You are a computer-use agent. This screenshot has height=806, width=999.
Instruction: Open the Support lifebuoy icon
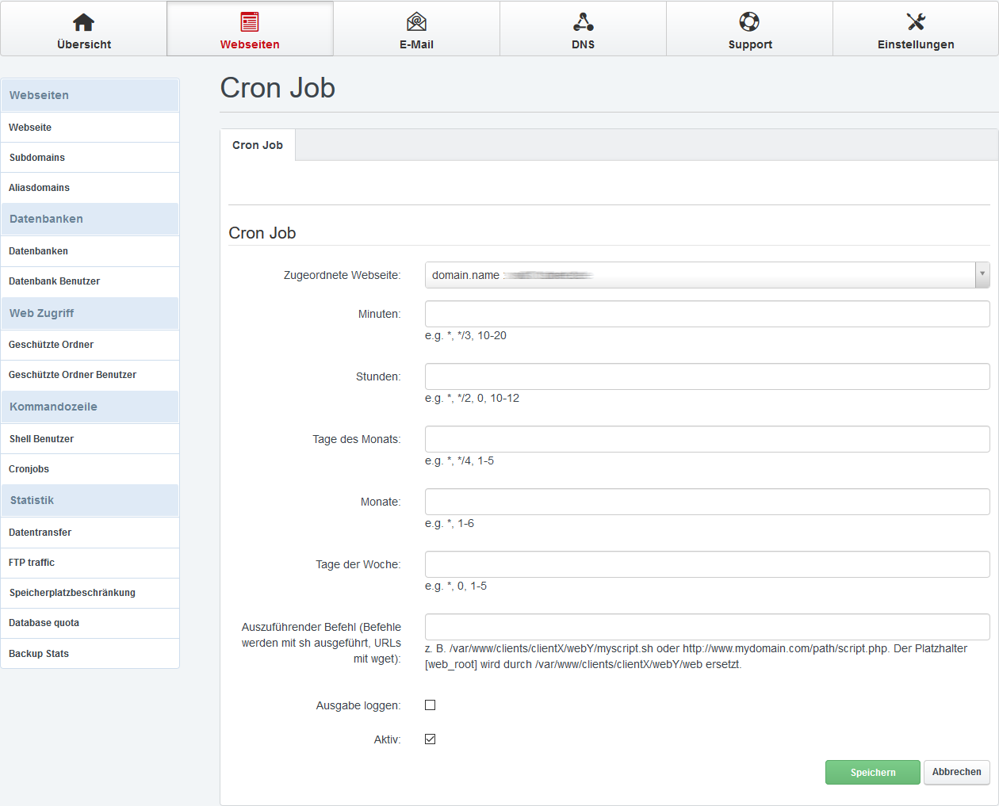pyautogui.click(x=749, y=22)
